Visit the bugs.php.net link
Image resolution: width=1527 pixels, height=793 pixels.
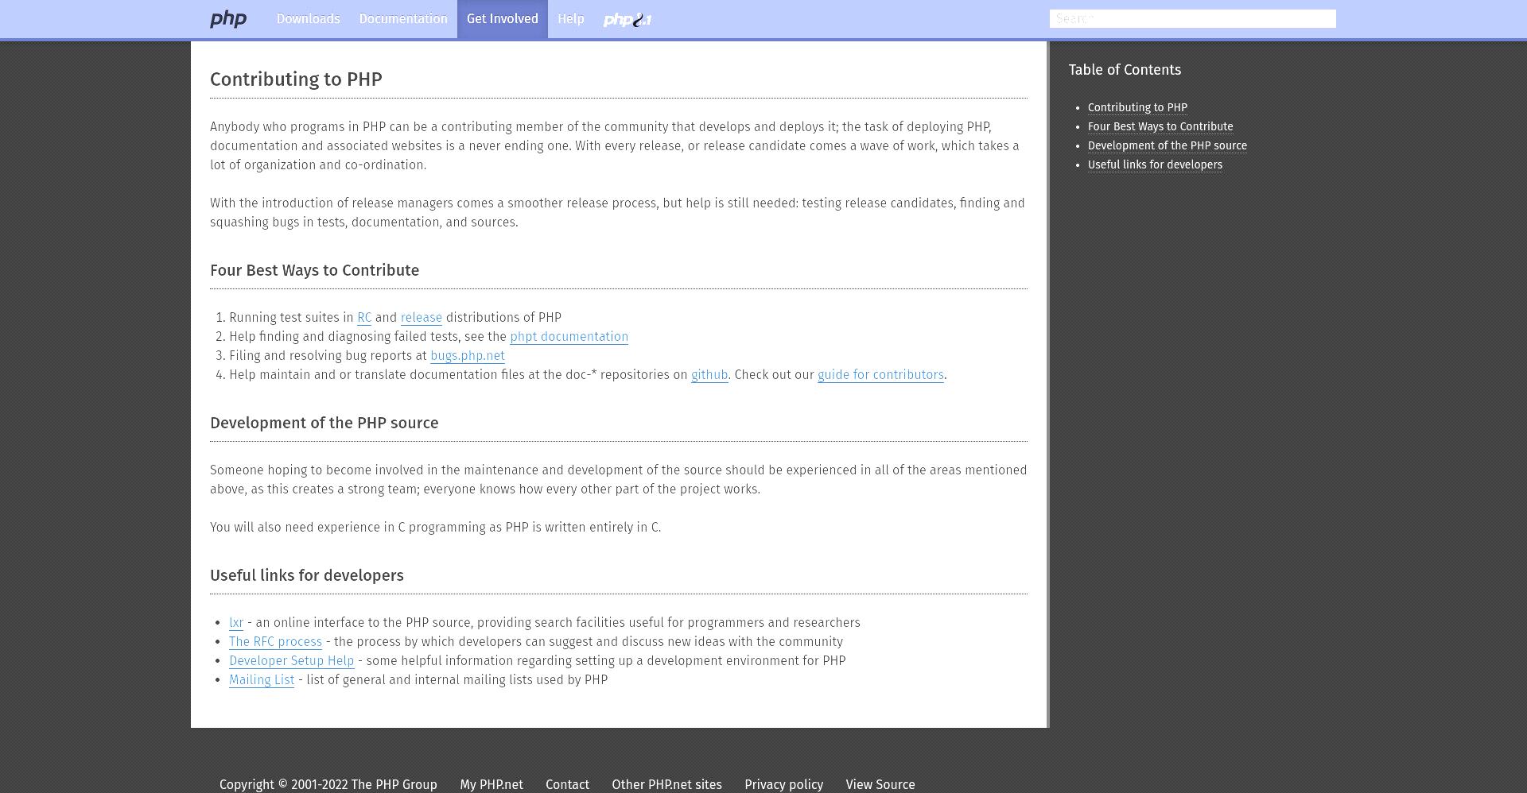[x=468, y=356]
